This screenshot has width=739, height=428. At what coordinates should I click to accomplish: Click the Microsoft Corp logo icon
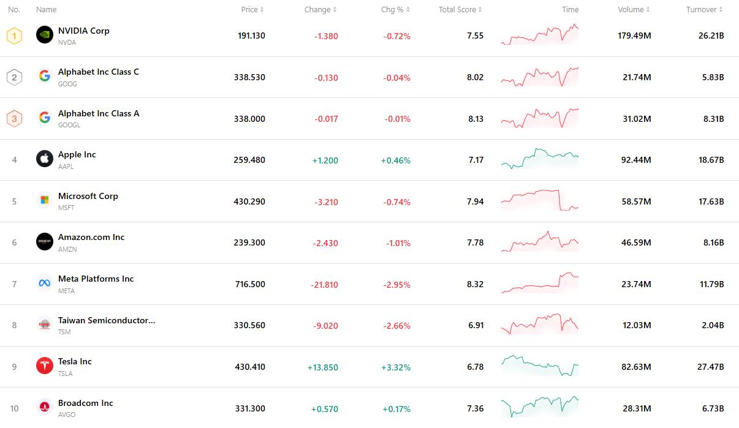[45, 200]
